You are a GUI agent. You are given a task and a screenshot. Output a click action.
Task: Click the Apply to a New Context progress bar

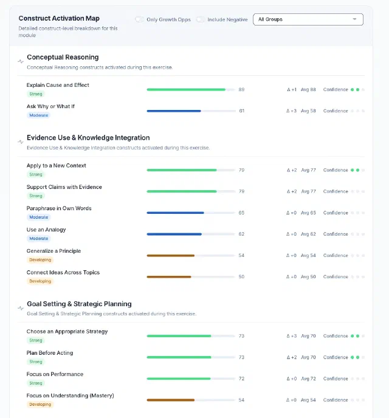pyautogui.click(x=191, y=170)
